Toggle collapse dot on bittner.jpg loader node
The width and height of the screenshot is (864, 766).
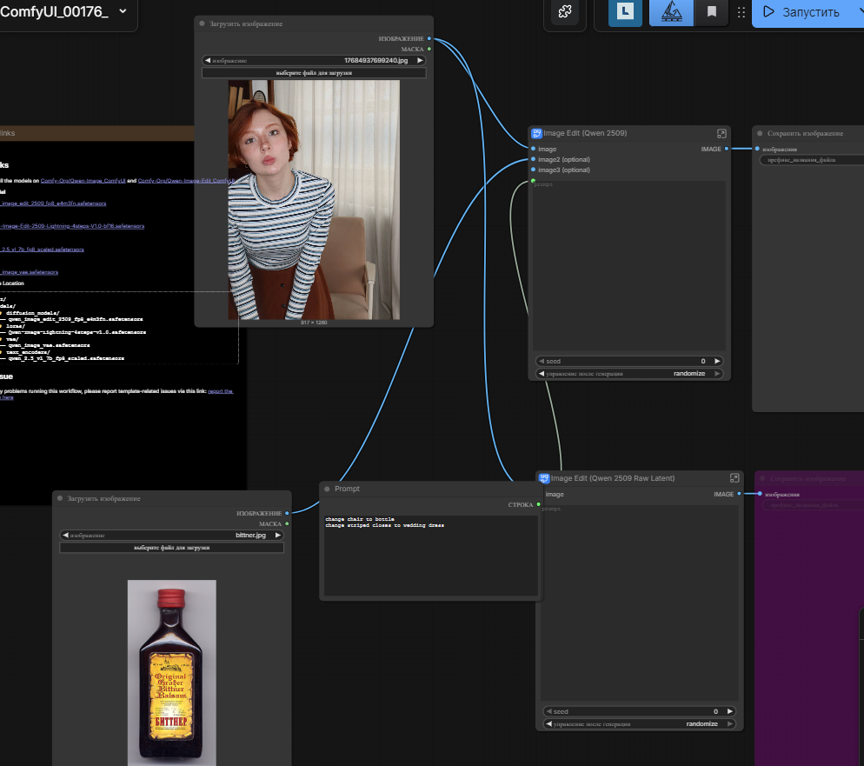pyautogui.click(x=61, y=499)
